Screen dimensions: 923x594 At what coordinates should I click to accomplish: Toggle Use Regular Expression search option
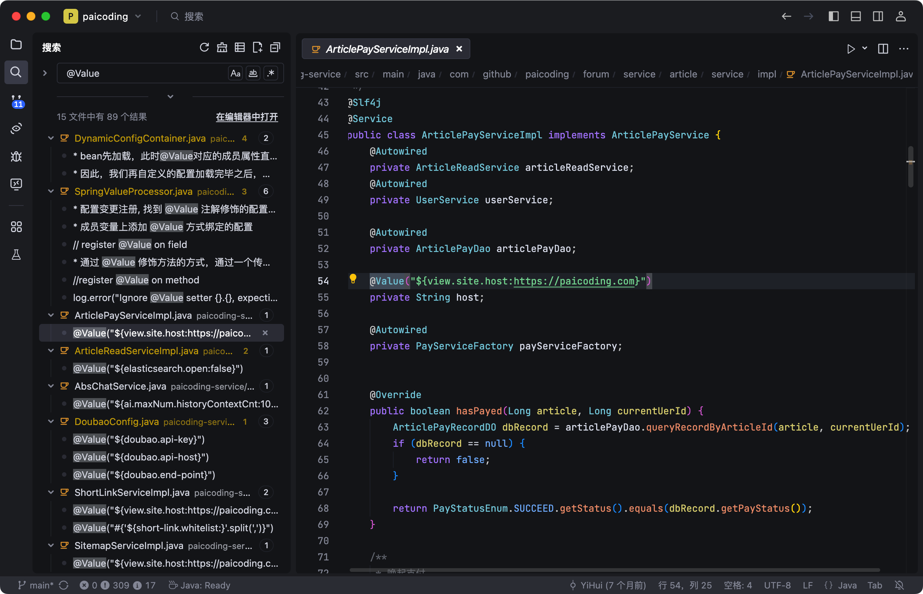pos(271,73)
